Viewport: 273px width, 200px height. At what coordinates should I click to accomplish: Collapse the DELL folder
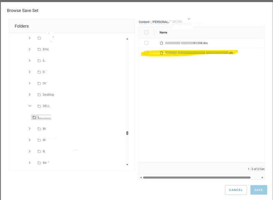(x=30, y=106)
